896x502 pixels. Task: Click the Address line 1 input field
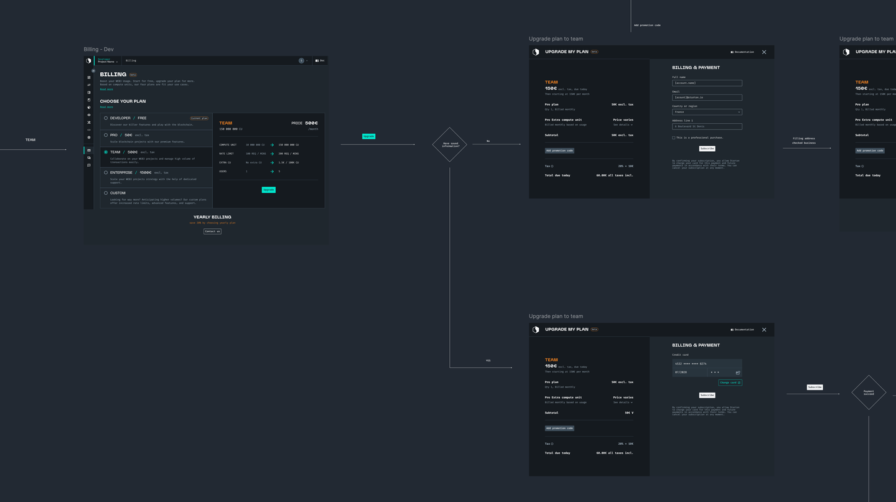(707, 126)
